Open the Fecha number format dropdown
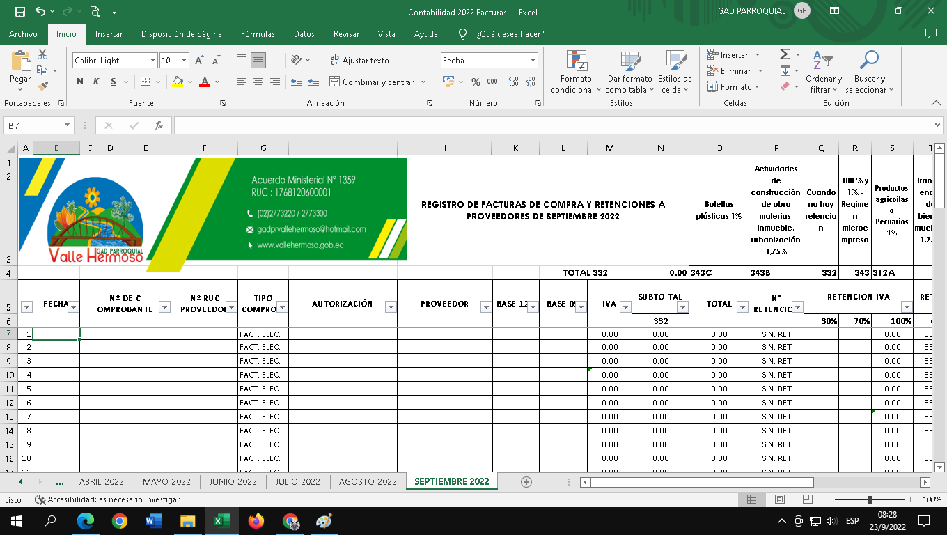947x535 pixels. [x=533, y=61]
